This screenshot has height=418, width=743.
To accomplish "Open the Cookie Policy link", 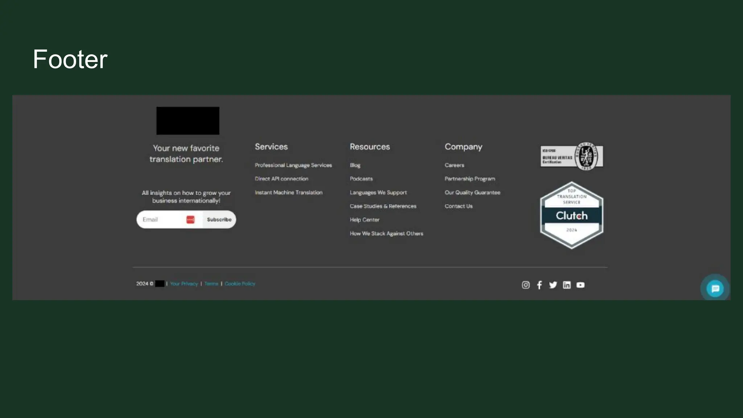I will (240, 284).
